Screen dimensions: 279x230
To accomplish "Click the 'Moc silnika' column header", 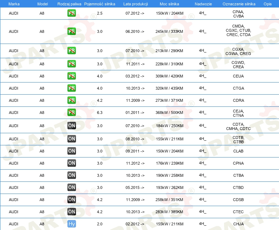I will tap(169, 4).
